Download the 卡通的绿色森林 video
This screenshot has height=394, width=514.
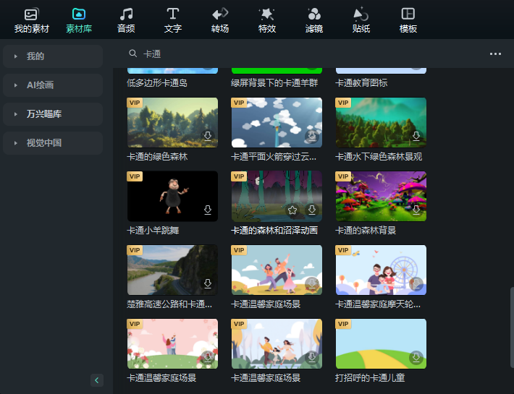pyautogui.click(x=208, y=136)
